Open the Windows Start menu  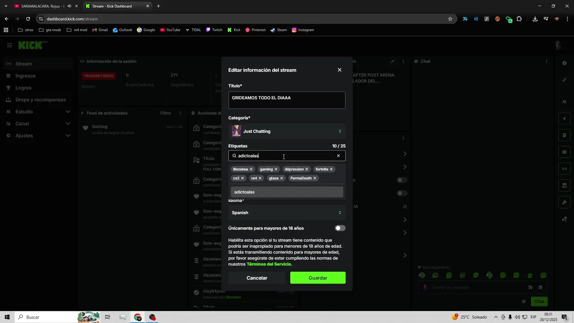[7, 317]
